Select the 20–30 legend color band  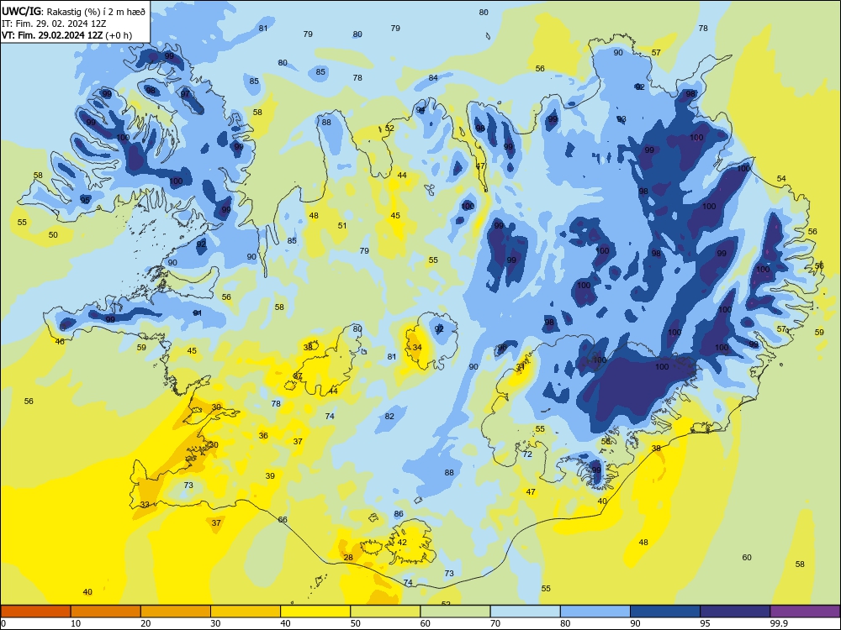pos(176,612)
